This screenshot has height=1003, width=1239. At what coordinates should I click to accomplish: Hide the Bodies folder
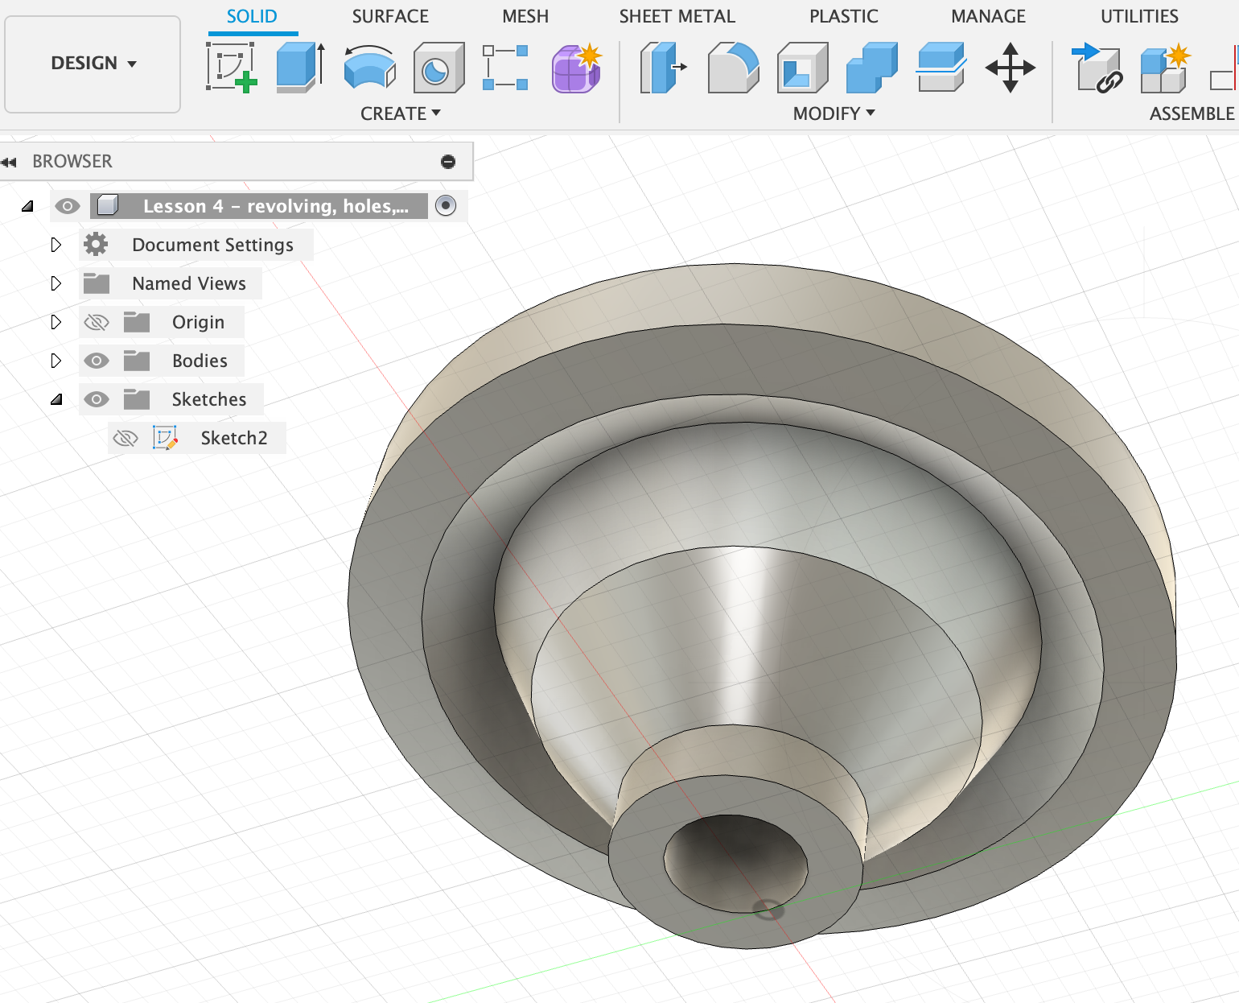coord(97,361)
